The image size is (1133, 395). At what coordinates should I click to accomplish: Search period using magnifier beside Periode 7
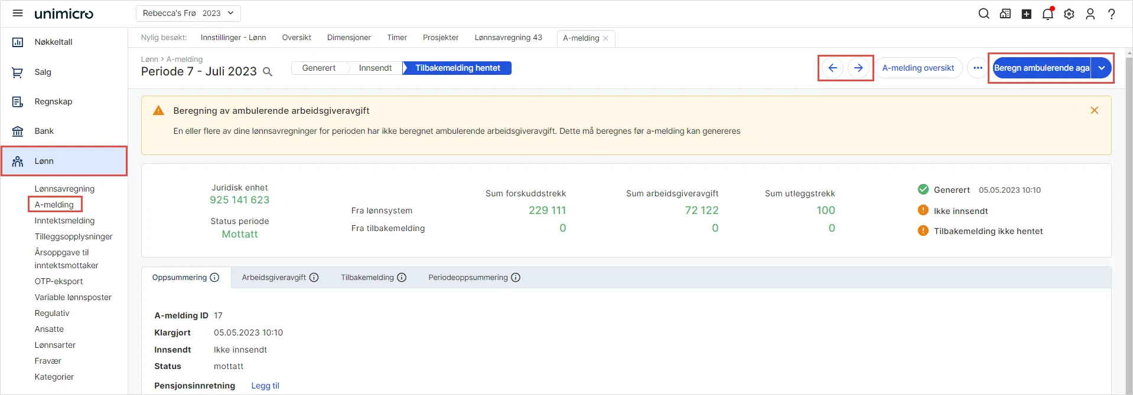click(x=267, y=72)
